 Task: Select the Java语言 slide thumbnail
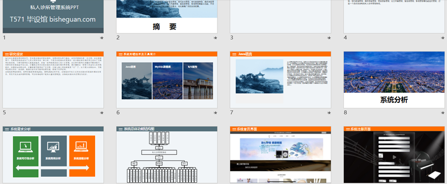click(x=280, y=80)
